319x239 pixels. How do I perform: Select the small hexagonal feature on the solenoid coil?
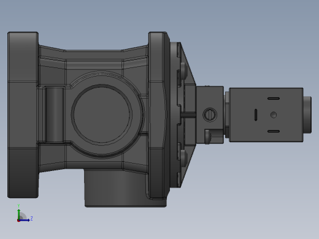274,115
